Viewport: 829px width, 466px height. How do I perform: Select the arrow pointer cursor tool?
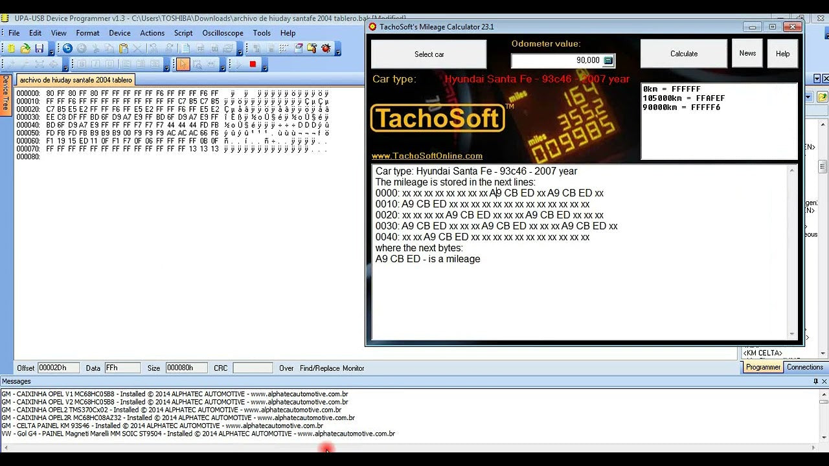pyautogui.click(x=183, y=64)
